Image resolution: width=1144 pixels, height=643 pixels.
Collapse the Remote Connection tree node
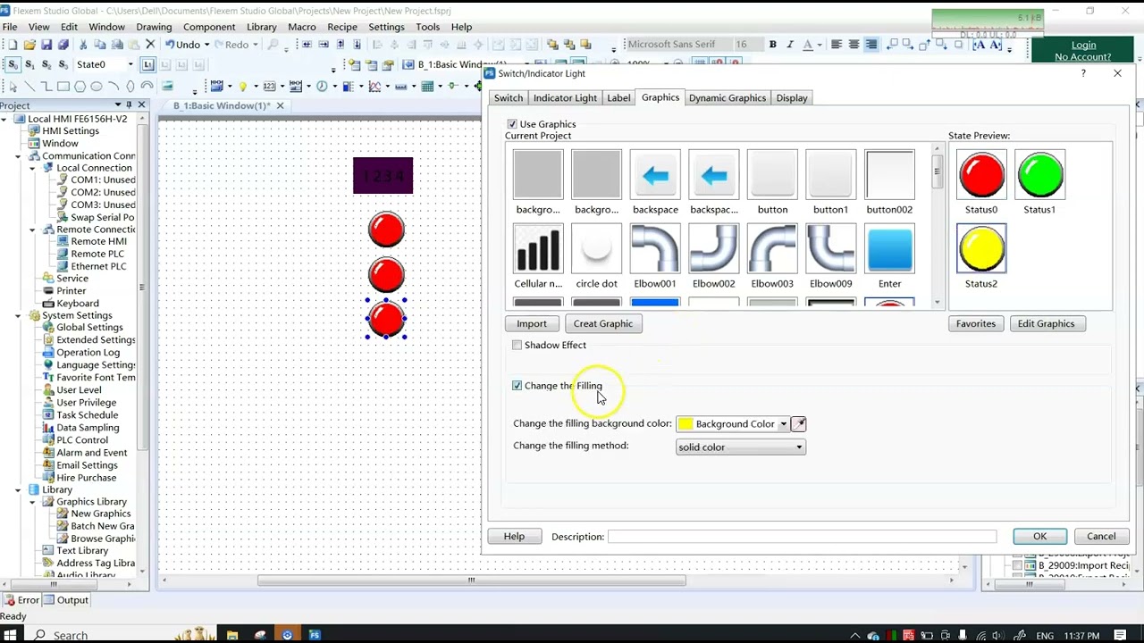click(32, 230)
